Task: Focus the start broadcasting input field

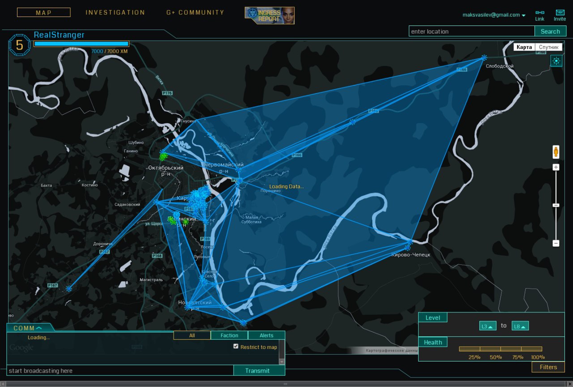Action: (120, 370)
